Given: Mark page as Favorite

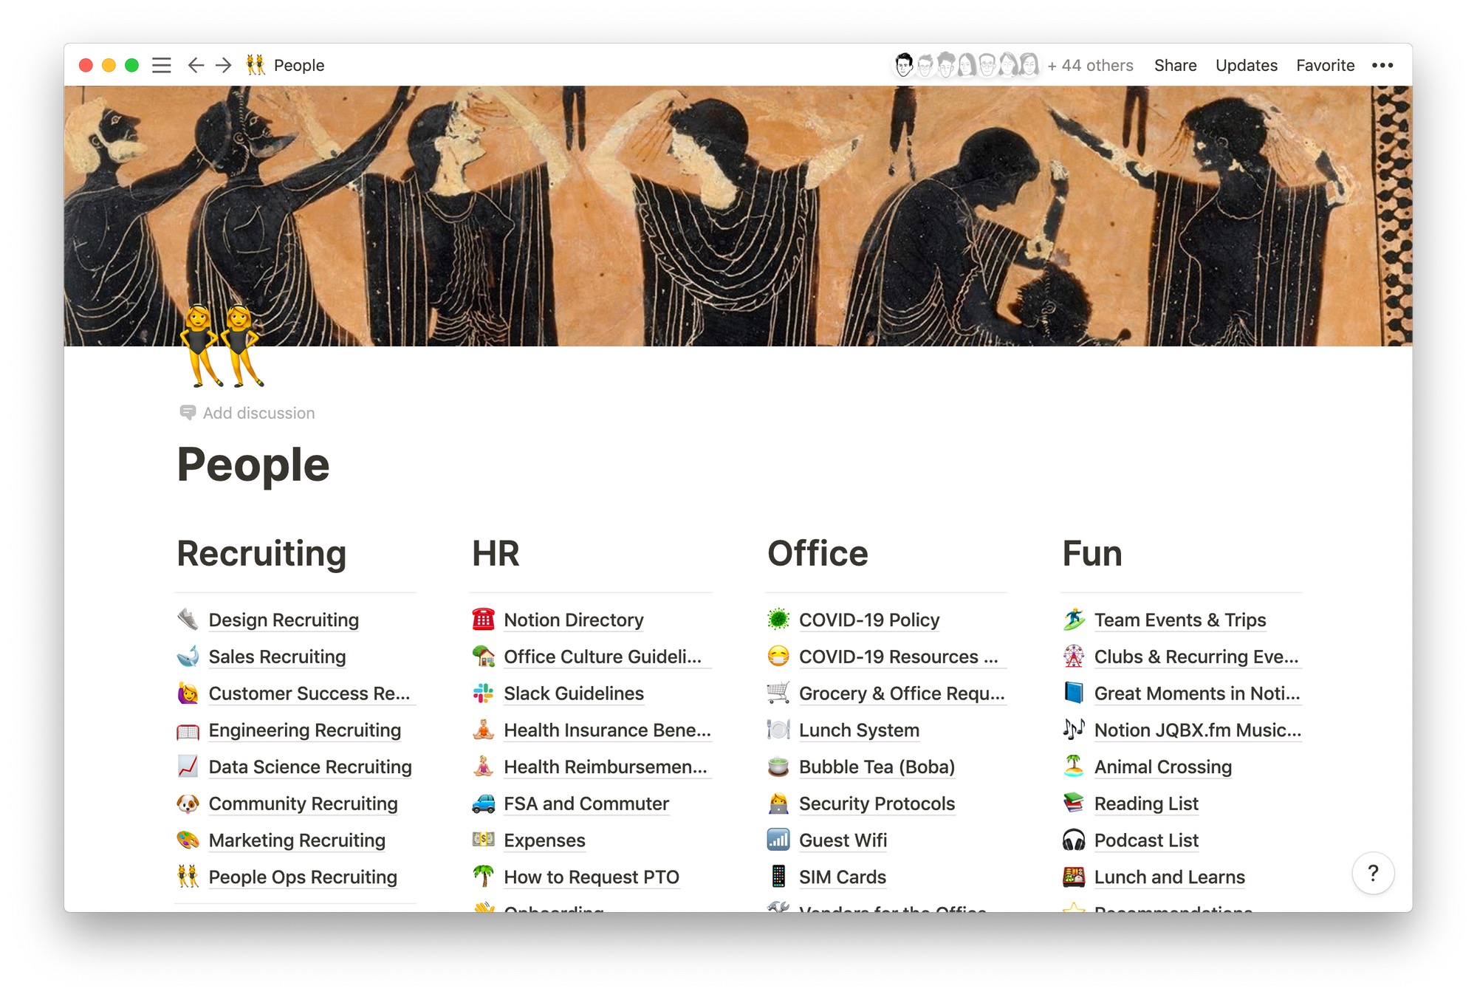Looking at the screenshot, I should pyautogui.click(x=1325, y=65).
